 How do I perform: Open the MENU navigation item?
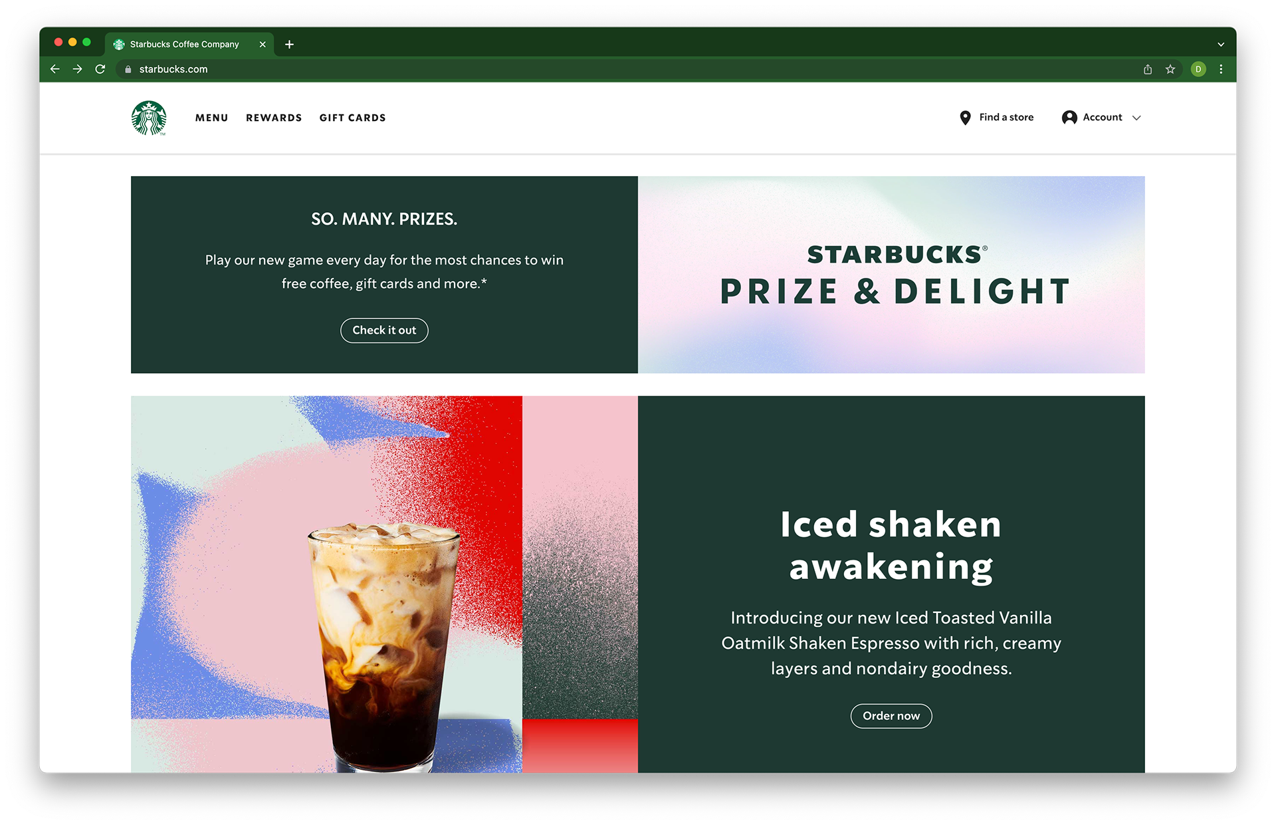[212, 118]
